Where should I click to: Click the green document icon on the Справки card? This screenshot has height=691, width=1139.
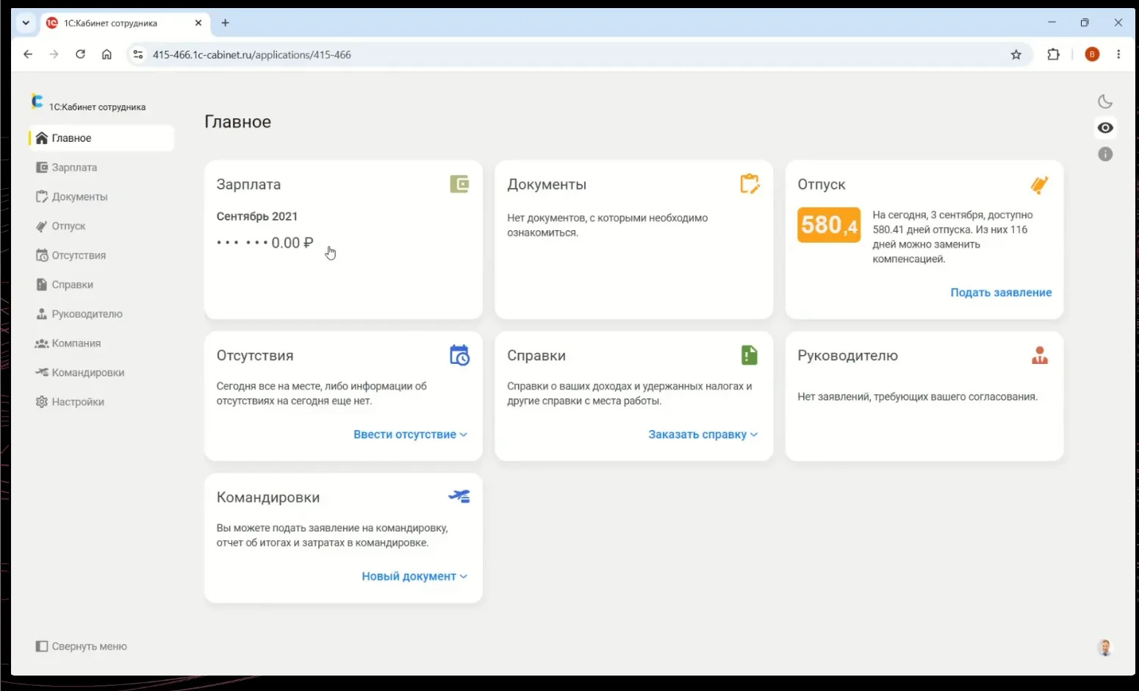tap(749, 355)
